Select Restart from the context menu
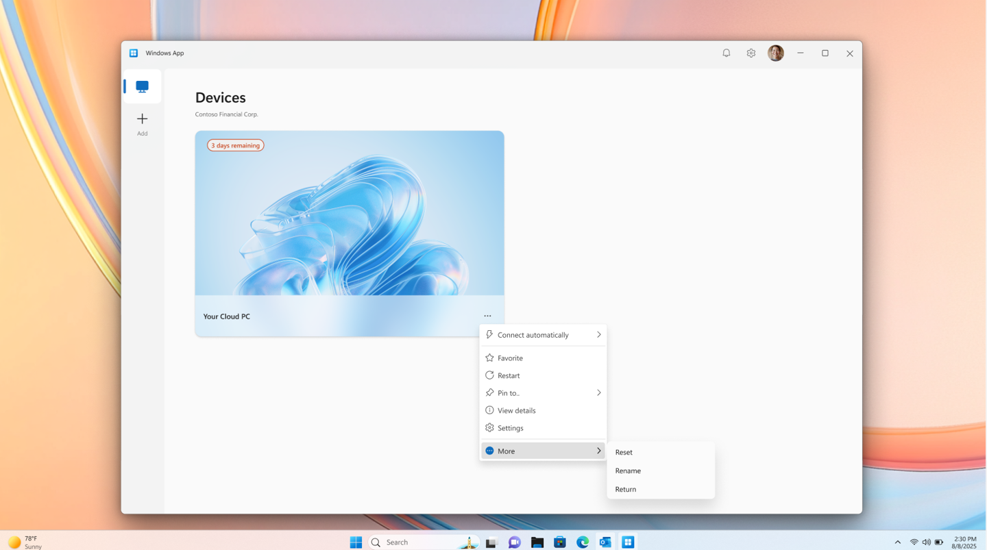Viewport: 987px width, 550px height. click(509, 375)
